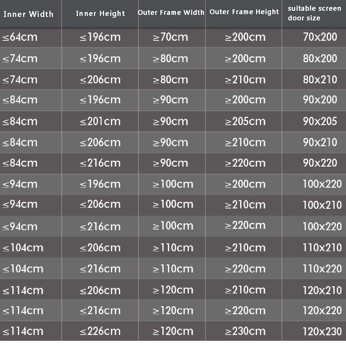The width and height of the screenshot is (346, 346).
Task: Click the 80x200 door size cell
Action: (320, 58)
